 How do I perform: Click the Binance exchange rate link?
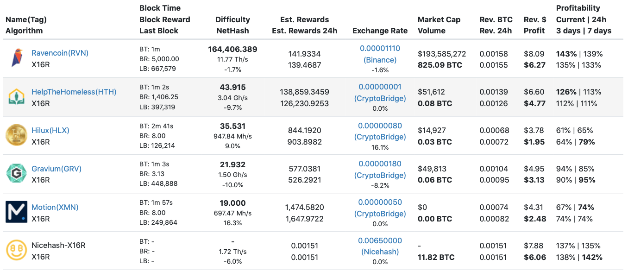point(380,60)
